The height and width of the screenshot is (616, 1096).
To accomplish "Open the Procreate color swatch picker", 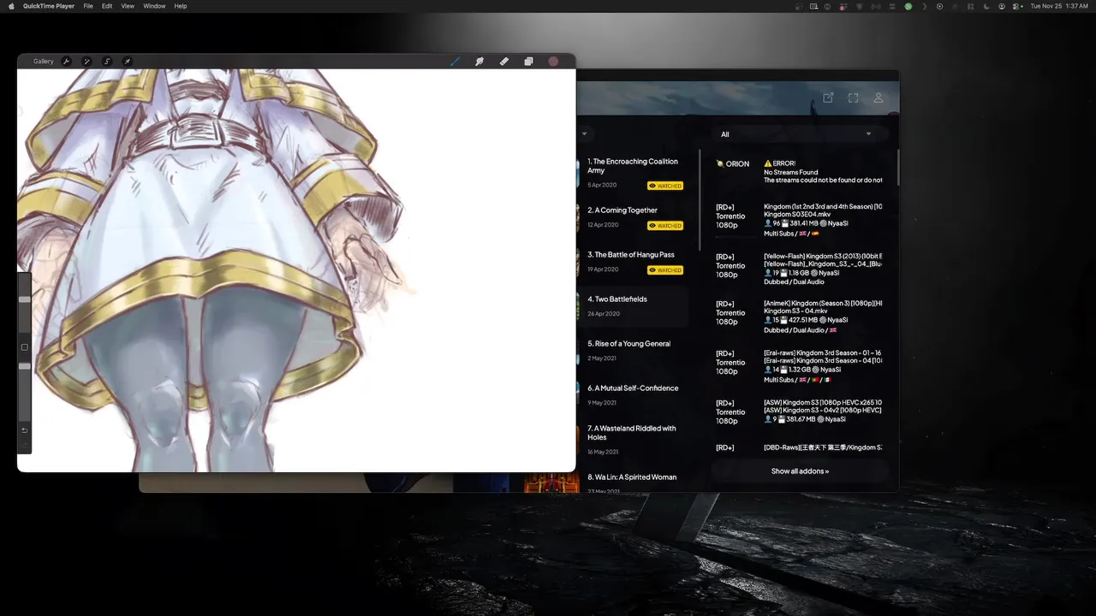I will coord(553,62).
